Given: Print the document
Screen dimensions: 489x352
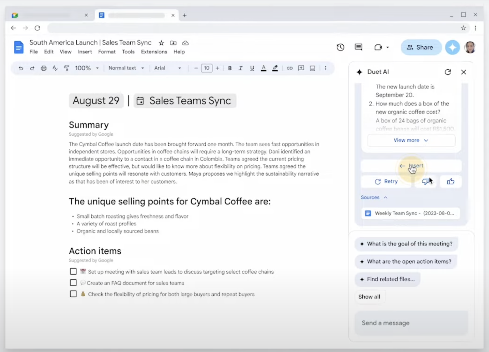Looking at the screenshot, I should (43, 68).
